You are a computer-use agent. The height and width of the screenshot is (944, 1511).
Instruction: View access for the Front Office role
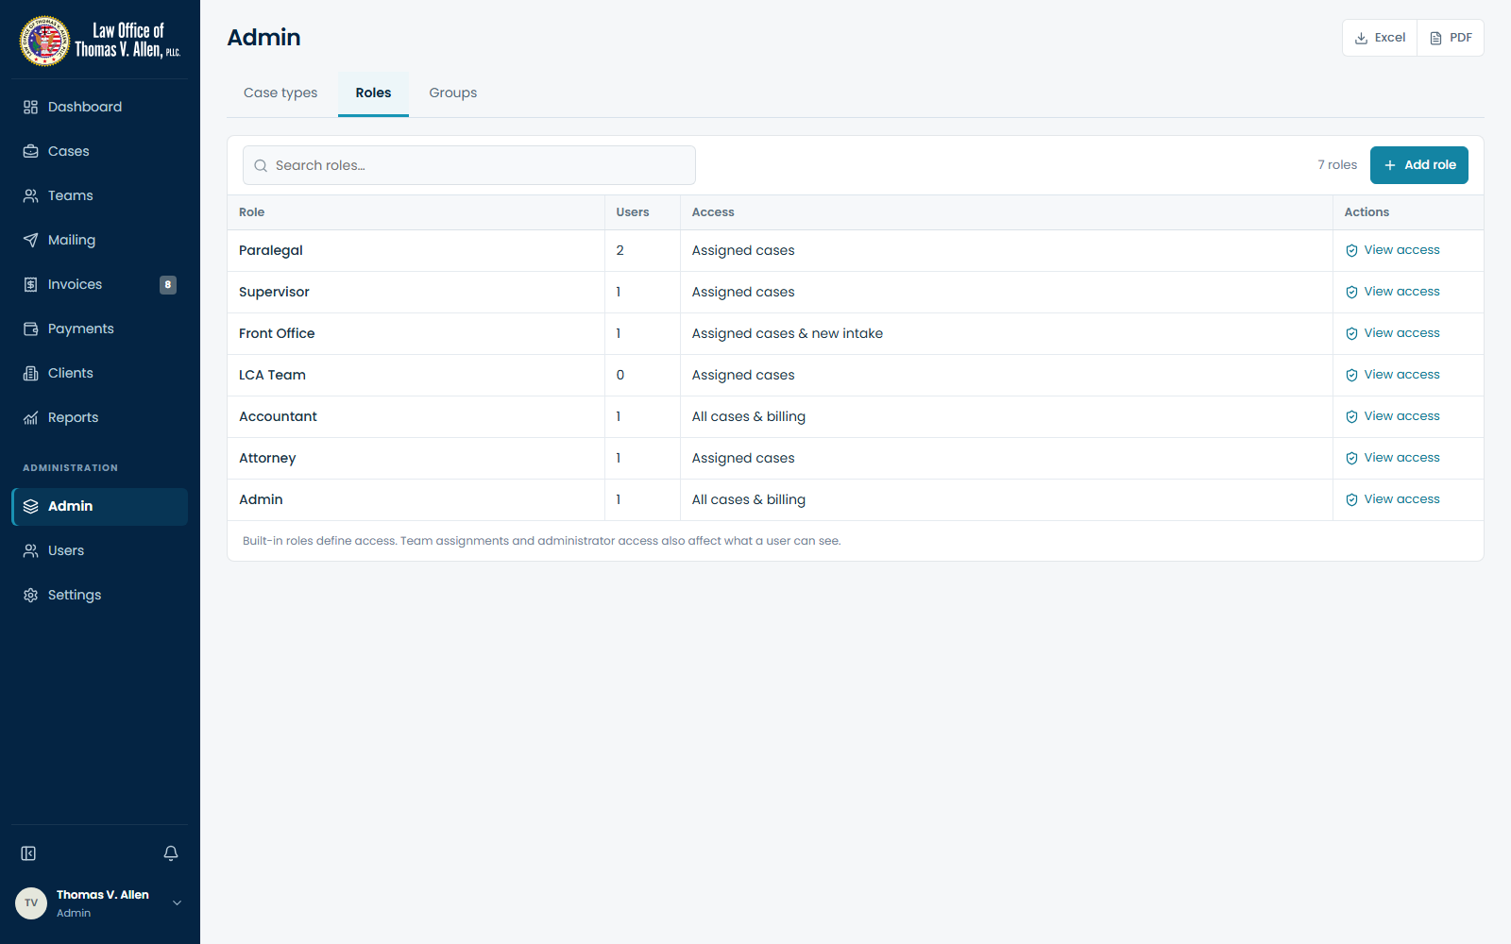(1392, 333)
